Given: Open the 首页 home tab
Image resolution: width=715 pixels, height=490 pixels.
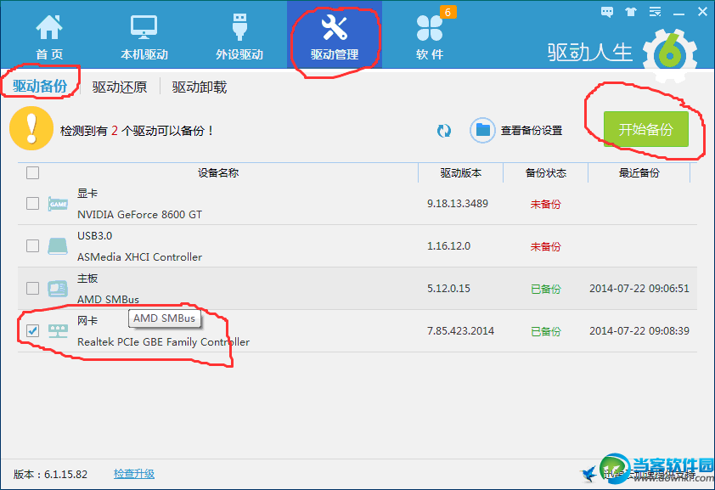Looking at the screenshot, I should [49, 37].
